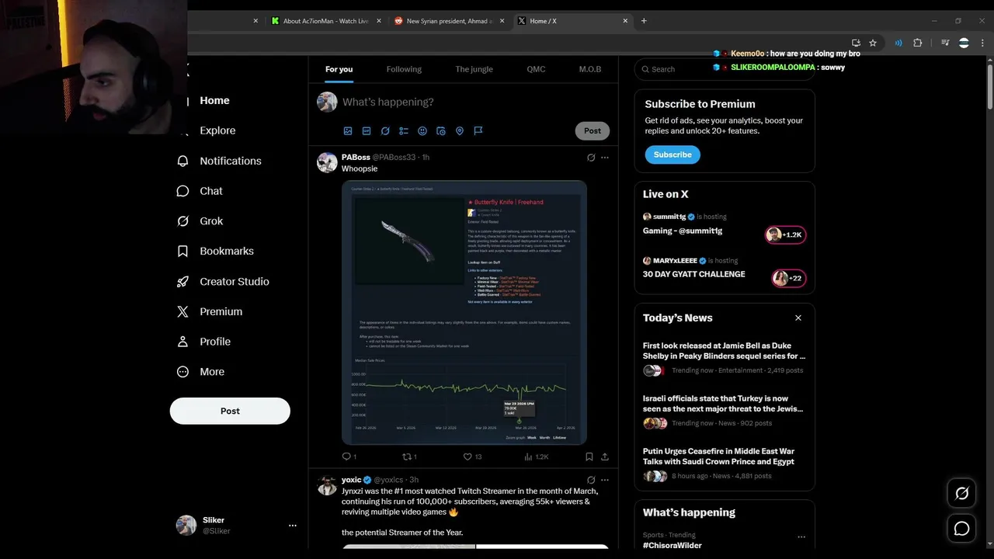Open the More menu in the X sidebar
The height and width of the screenshot is (559, 994).
pyautogui.click(x=202, y=372)
